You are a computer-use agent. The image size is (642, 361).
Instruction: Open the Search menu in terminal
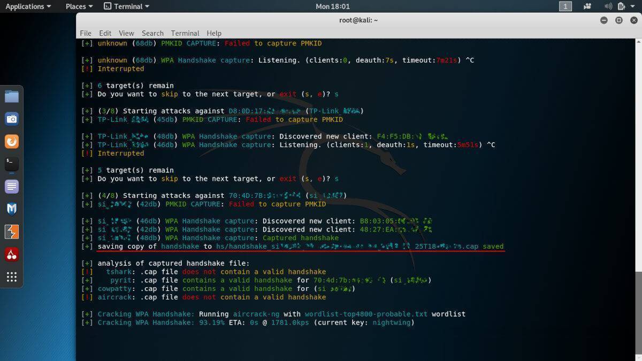[x=152, y=33]
